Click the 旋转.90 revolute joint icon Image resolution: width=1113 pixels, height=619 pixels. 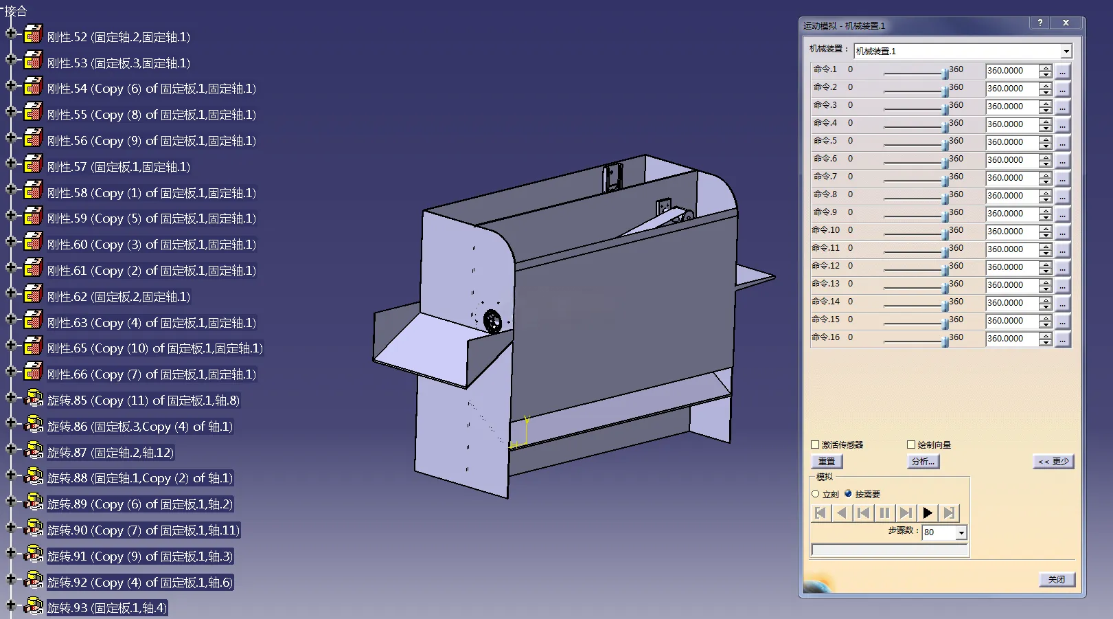coord(33,528)
